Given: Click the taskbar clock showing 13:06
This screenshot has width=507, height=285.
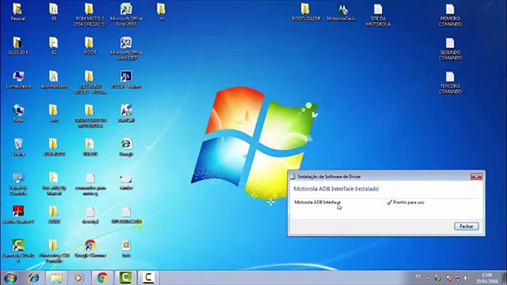Looking at the screenshot, I should (x=487, y=277).
